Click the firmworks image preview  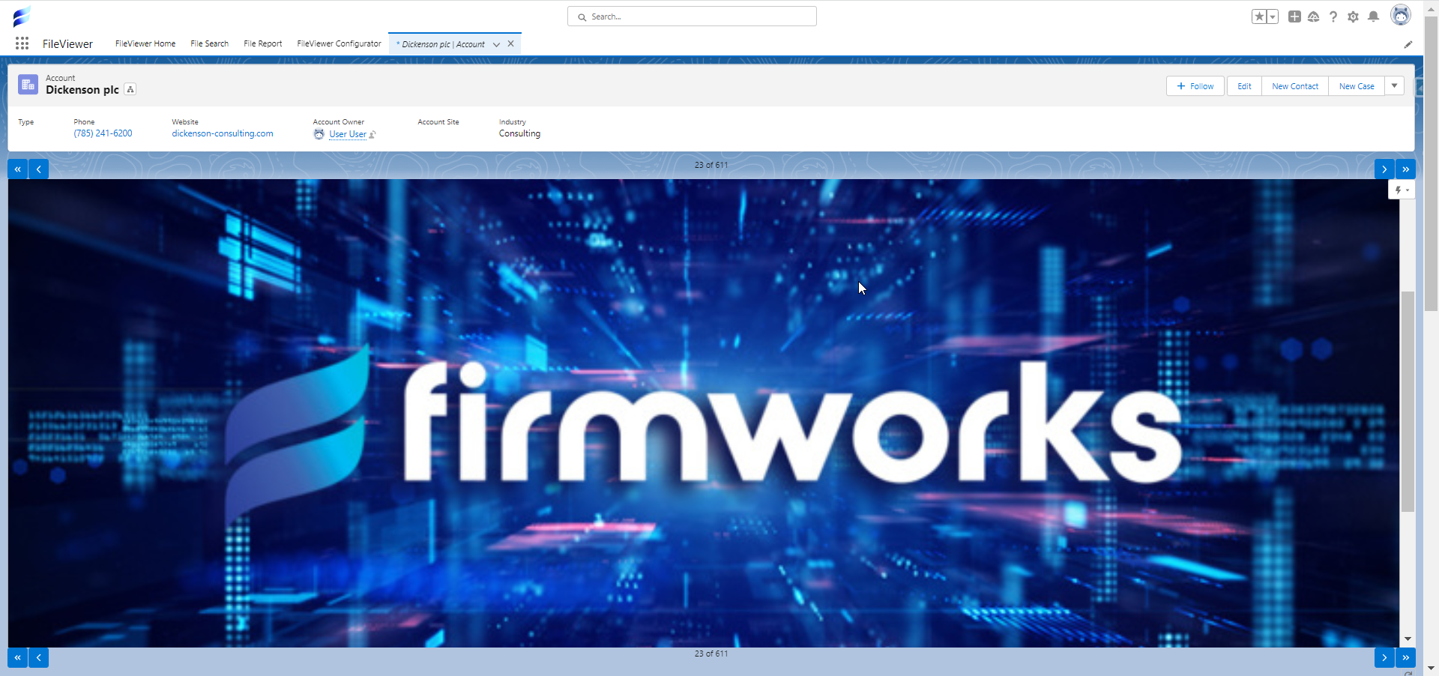[x=703, y=413]
